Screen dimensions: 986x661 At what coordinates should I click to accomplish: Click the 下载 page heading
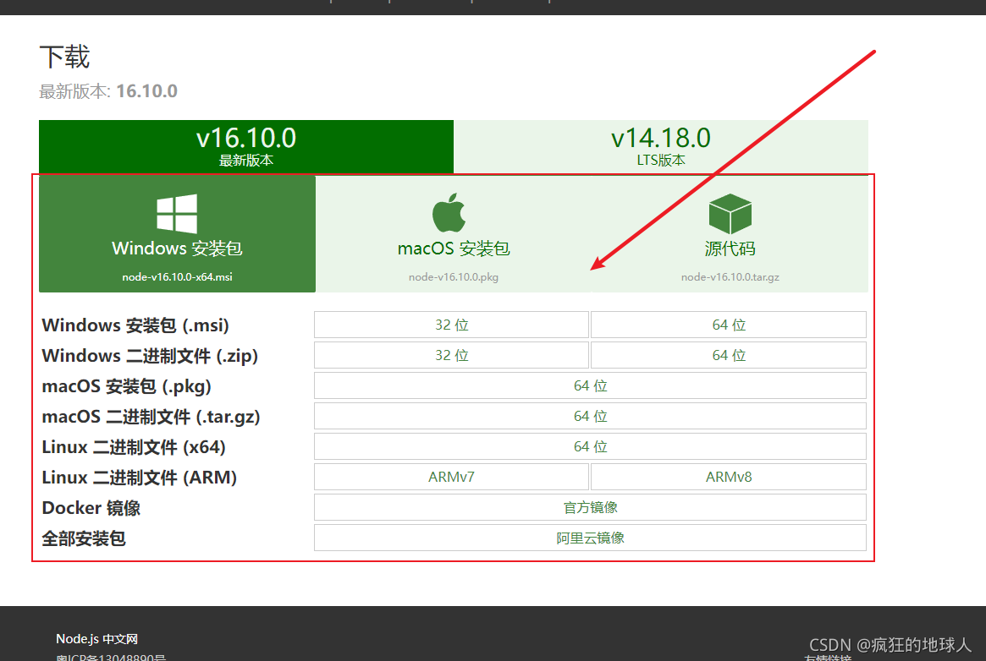click(x=65, y=57)
